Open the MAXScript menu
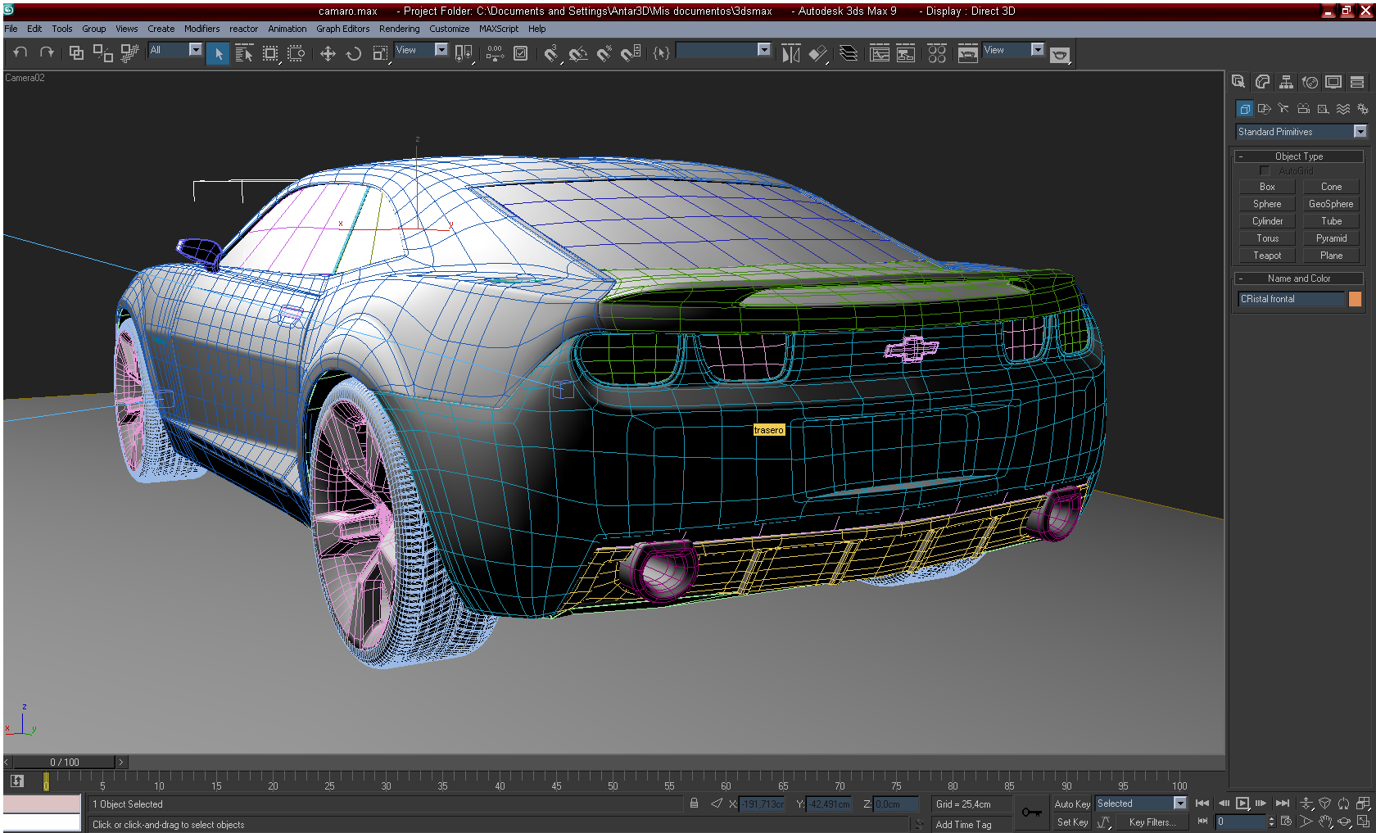 (x=499, y=29)
